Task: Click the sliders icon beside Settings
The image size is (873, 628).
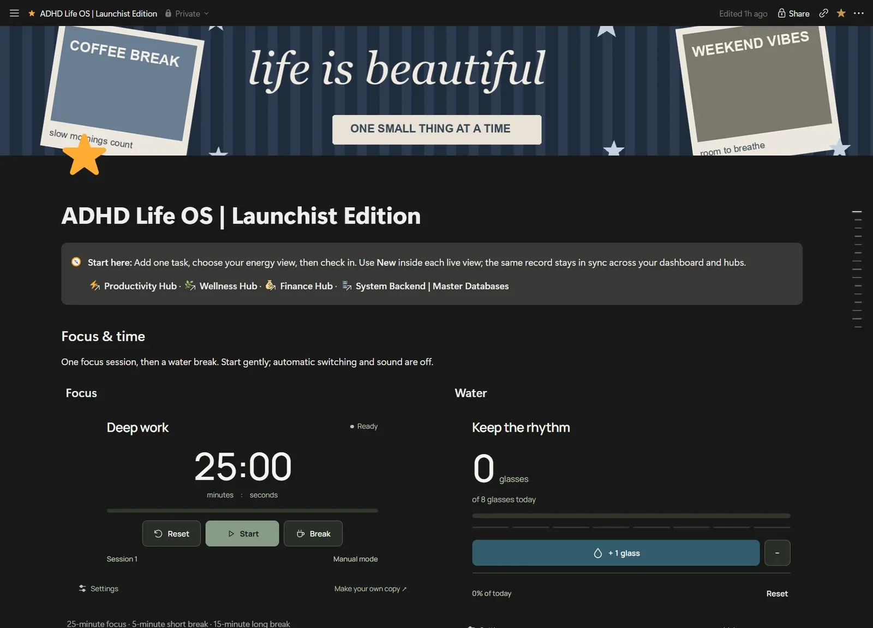Action: 82,588
